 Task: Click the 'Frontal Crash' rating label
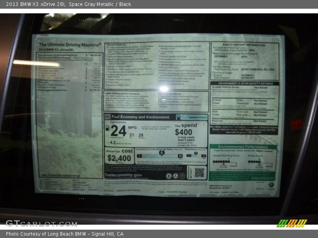tap(217, 102)
